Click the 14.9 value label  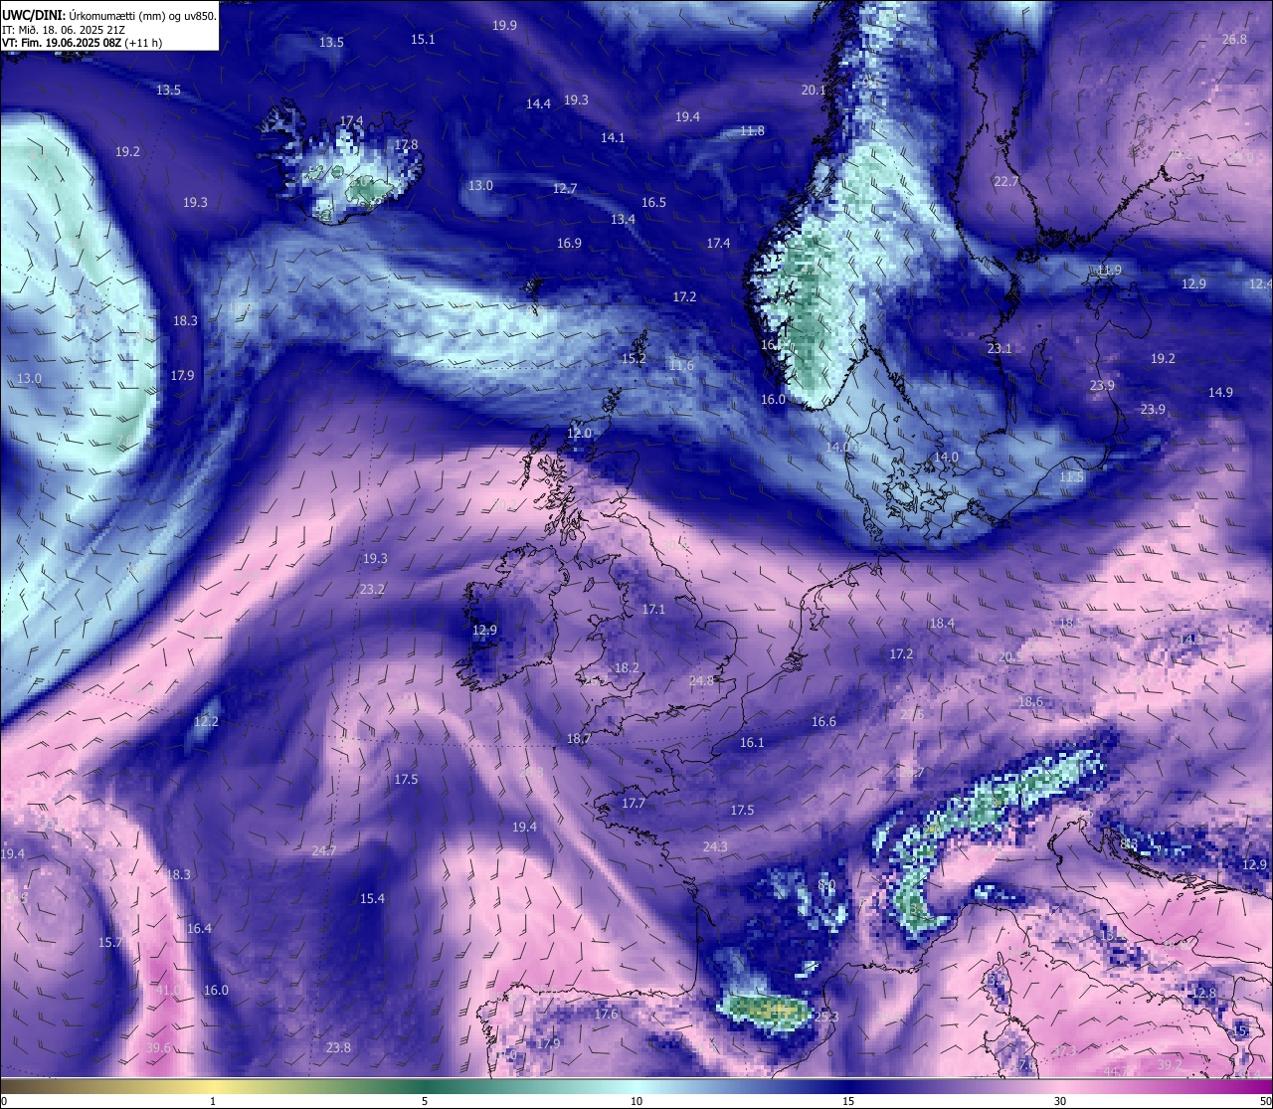1220,392
